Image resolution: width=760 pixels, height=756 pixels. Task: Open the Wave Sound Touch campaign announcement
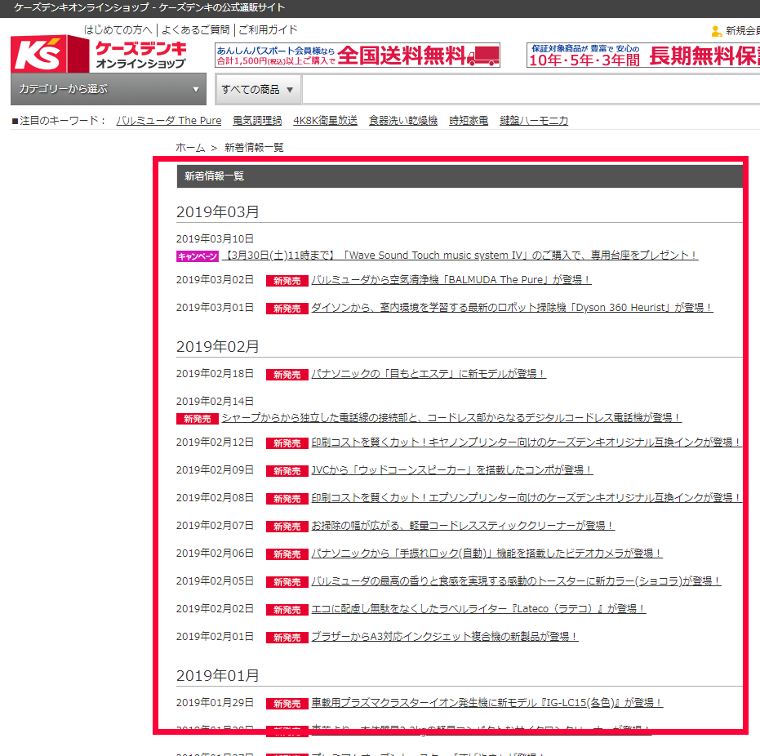[460, 256]
